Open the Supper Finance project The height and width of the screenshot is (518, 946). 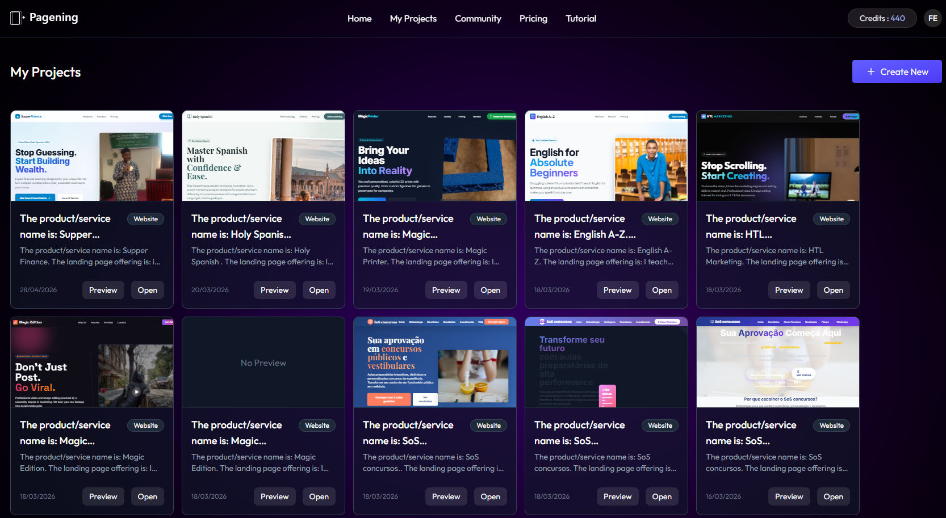pos(148,290)
